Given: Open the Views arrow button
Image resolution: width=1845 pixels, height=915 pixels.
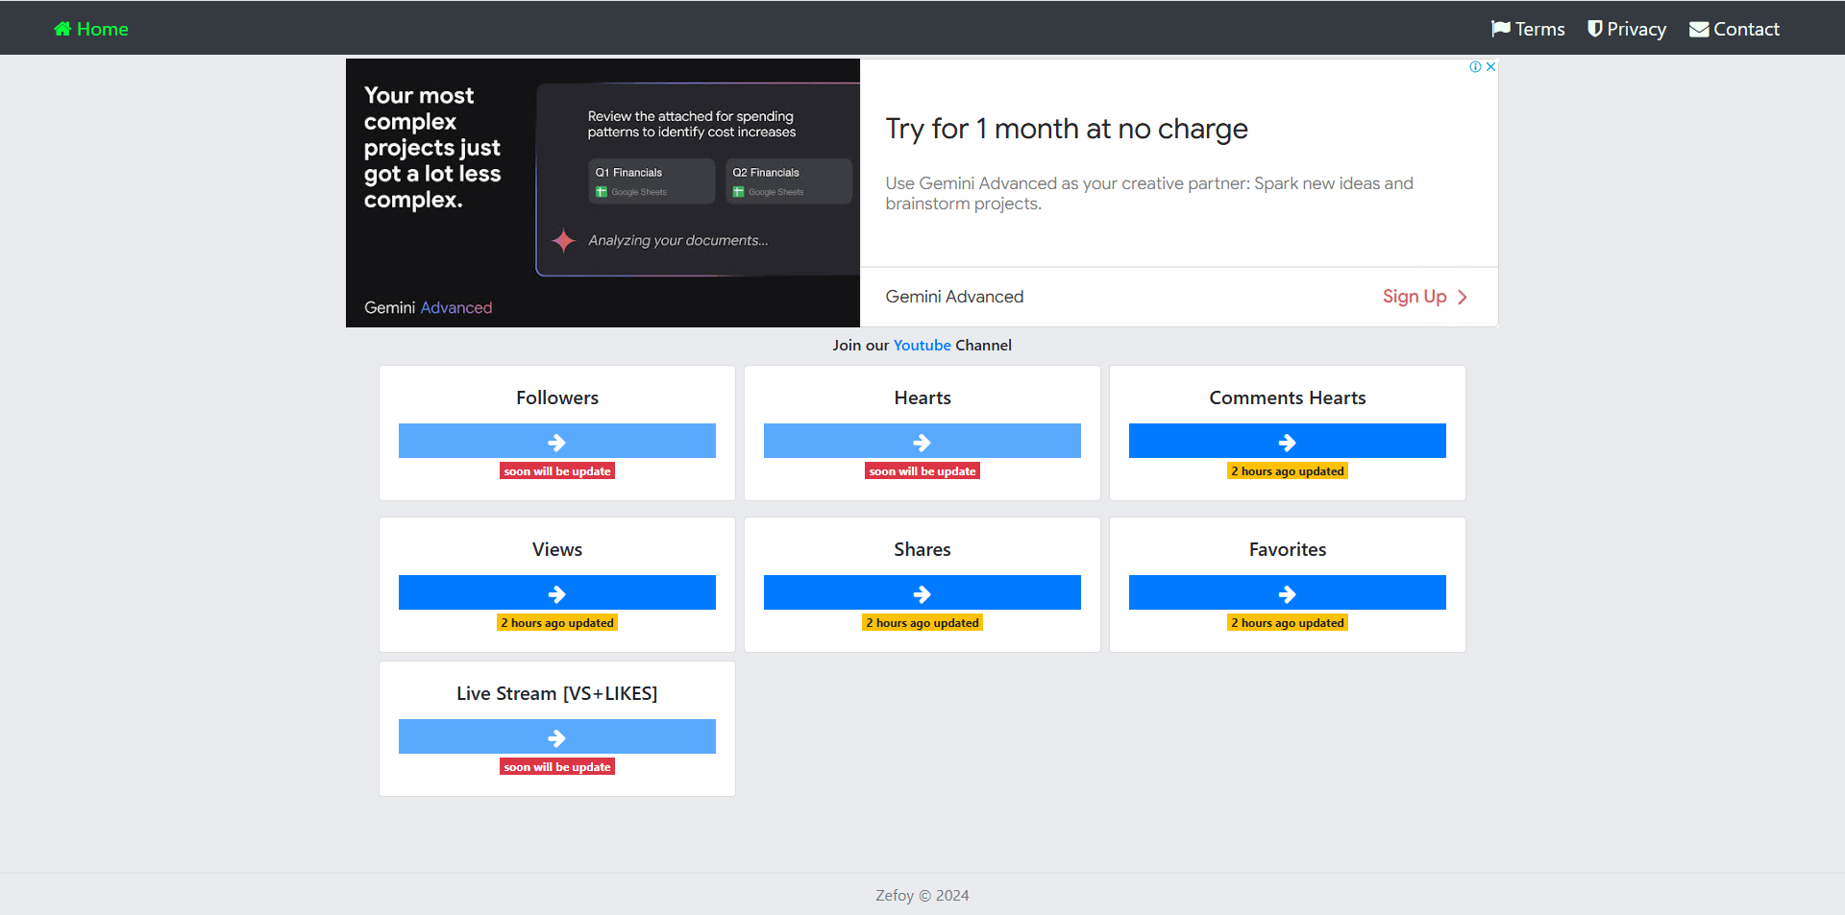Looking at the screenshot, I should 556,593.
